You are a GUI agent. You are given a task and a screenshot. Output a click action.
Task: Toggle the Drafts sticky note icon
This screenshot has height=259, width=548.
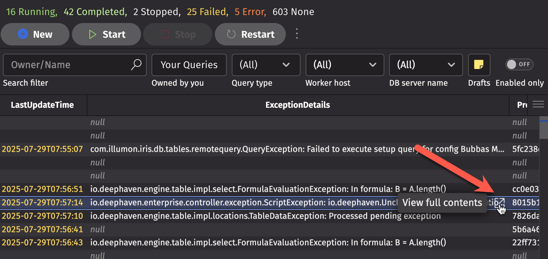[x=479, y=65]
